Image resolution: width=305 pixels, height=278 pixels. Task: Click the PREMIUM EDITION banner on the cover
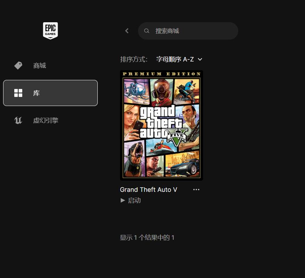coord(161,74)
